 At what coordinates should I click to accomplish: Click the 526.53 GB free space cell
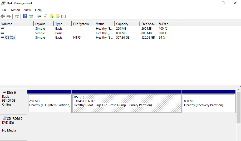[x=148, y=38]
